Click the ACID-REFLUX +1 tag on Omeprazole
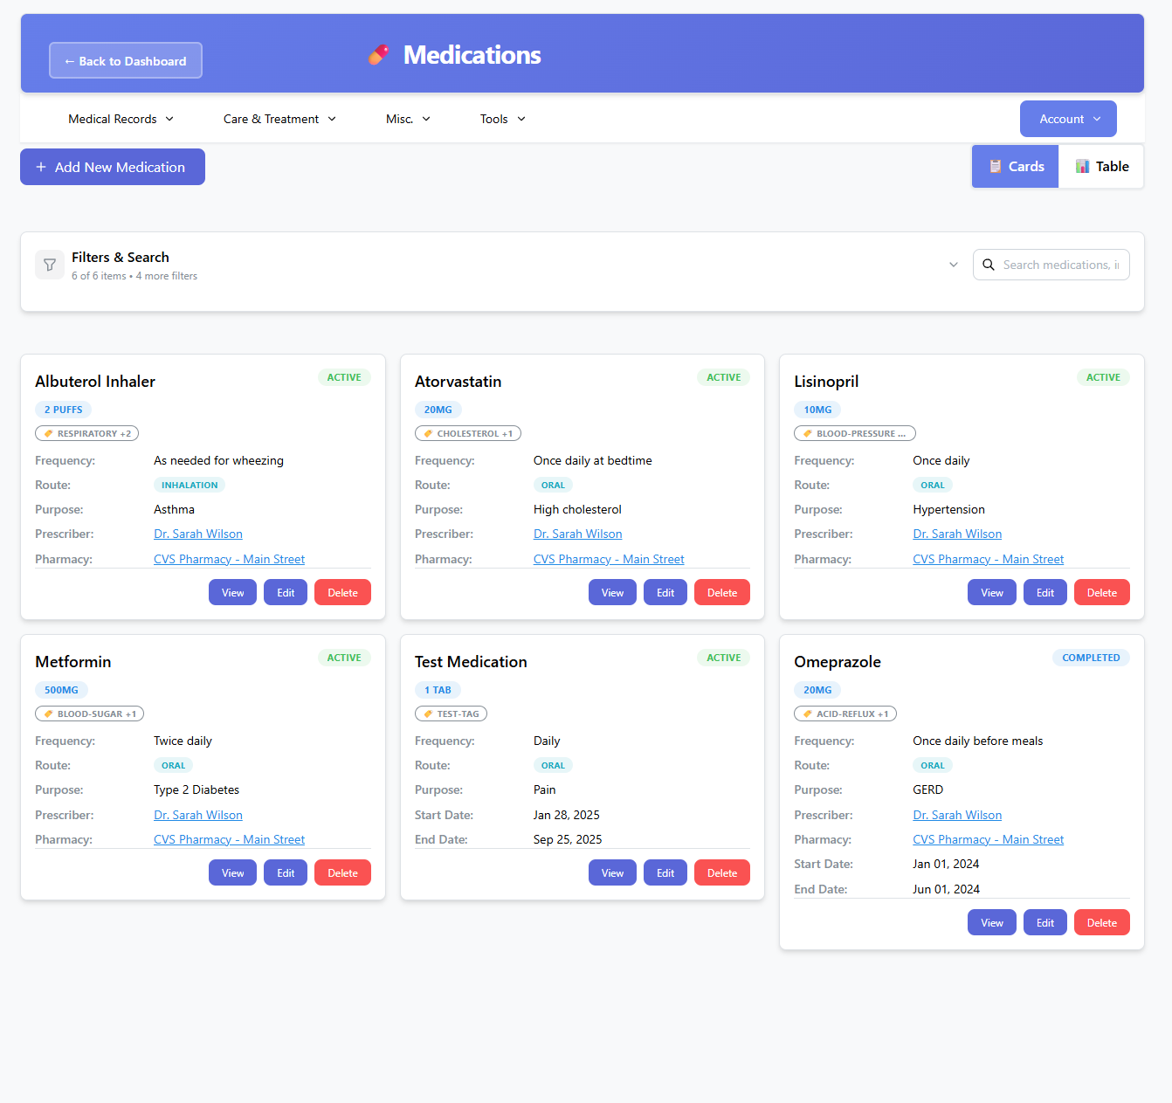Viewport: 1172px width, 1103px height. coord(845,714)
